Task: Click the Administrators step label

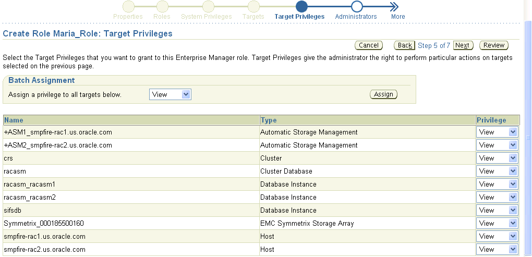Action: [356, 17]
